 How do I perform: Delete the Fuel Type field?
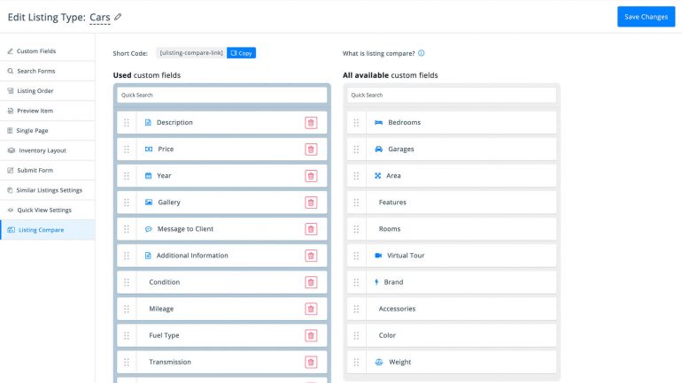pyautogui.click(x=311, y=335)
